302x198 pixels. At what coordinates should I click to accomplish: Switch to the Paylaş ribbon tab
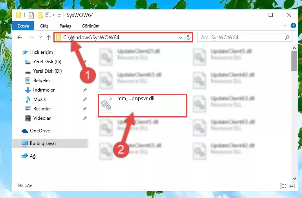(65, 26)
